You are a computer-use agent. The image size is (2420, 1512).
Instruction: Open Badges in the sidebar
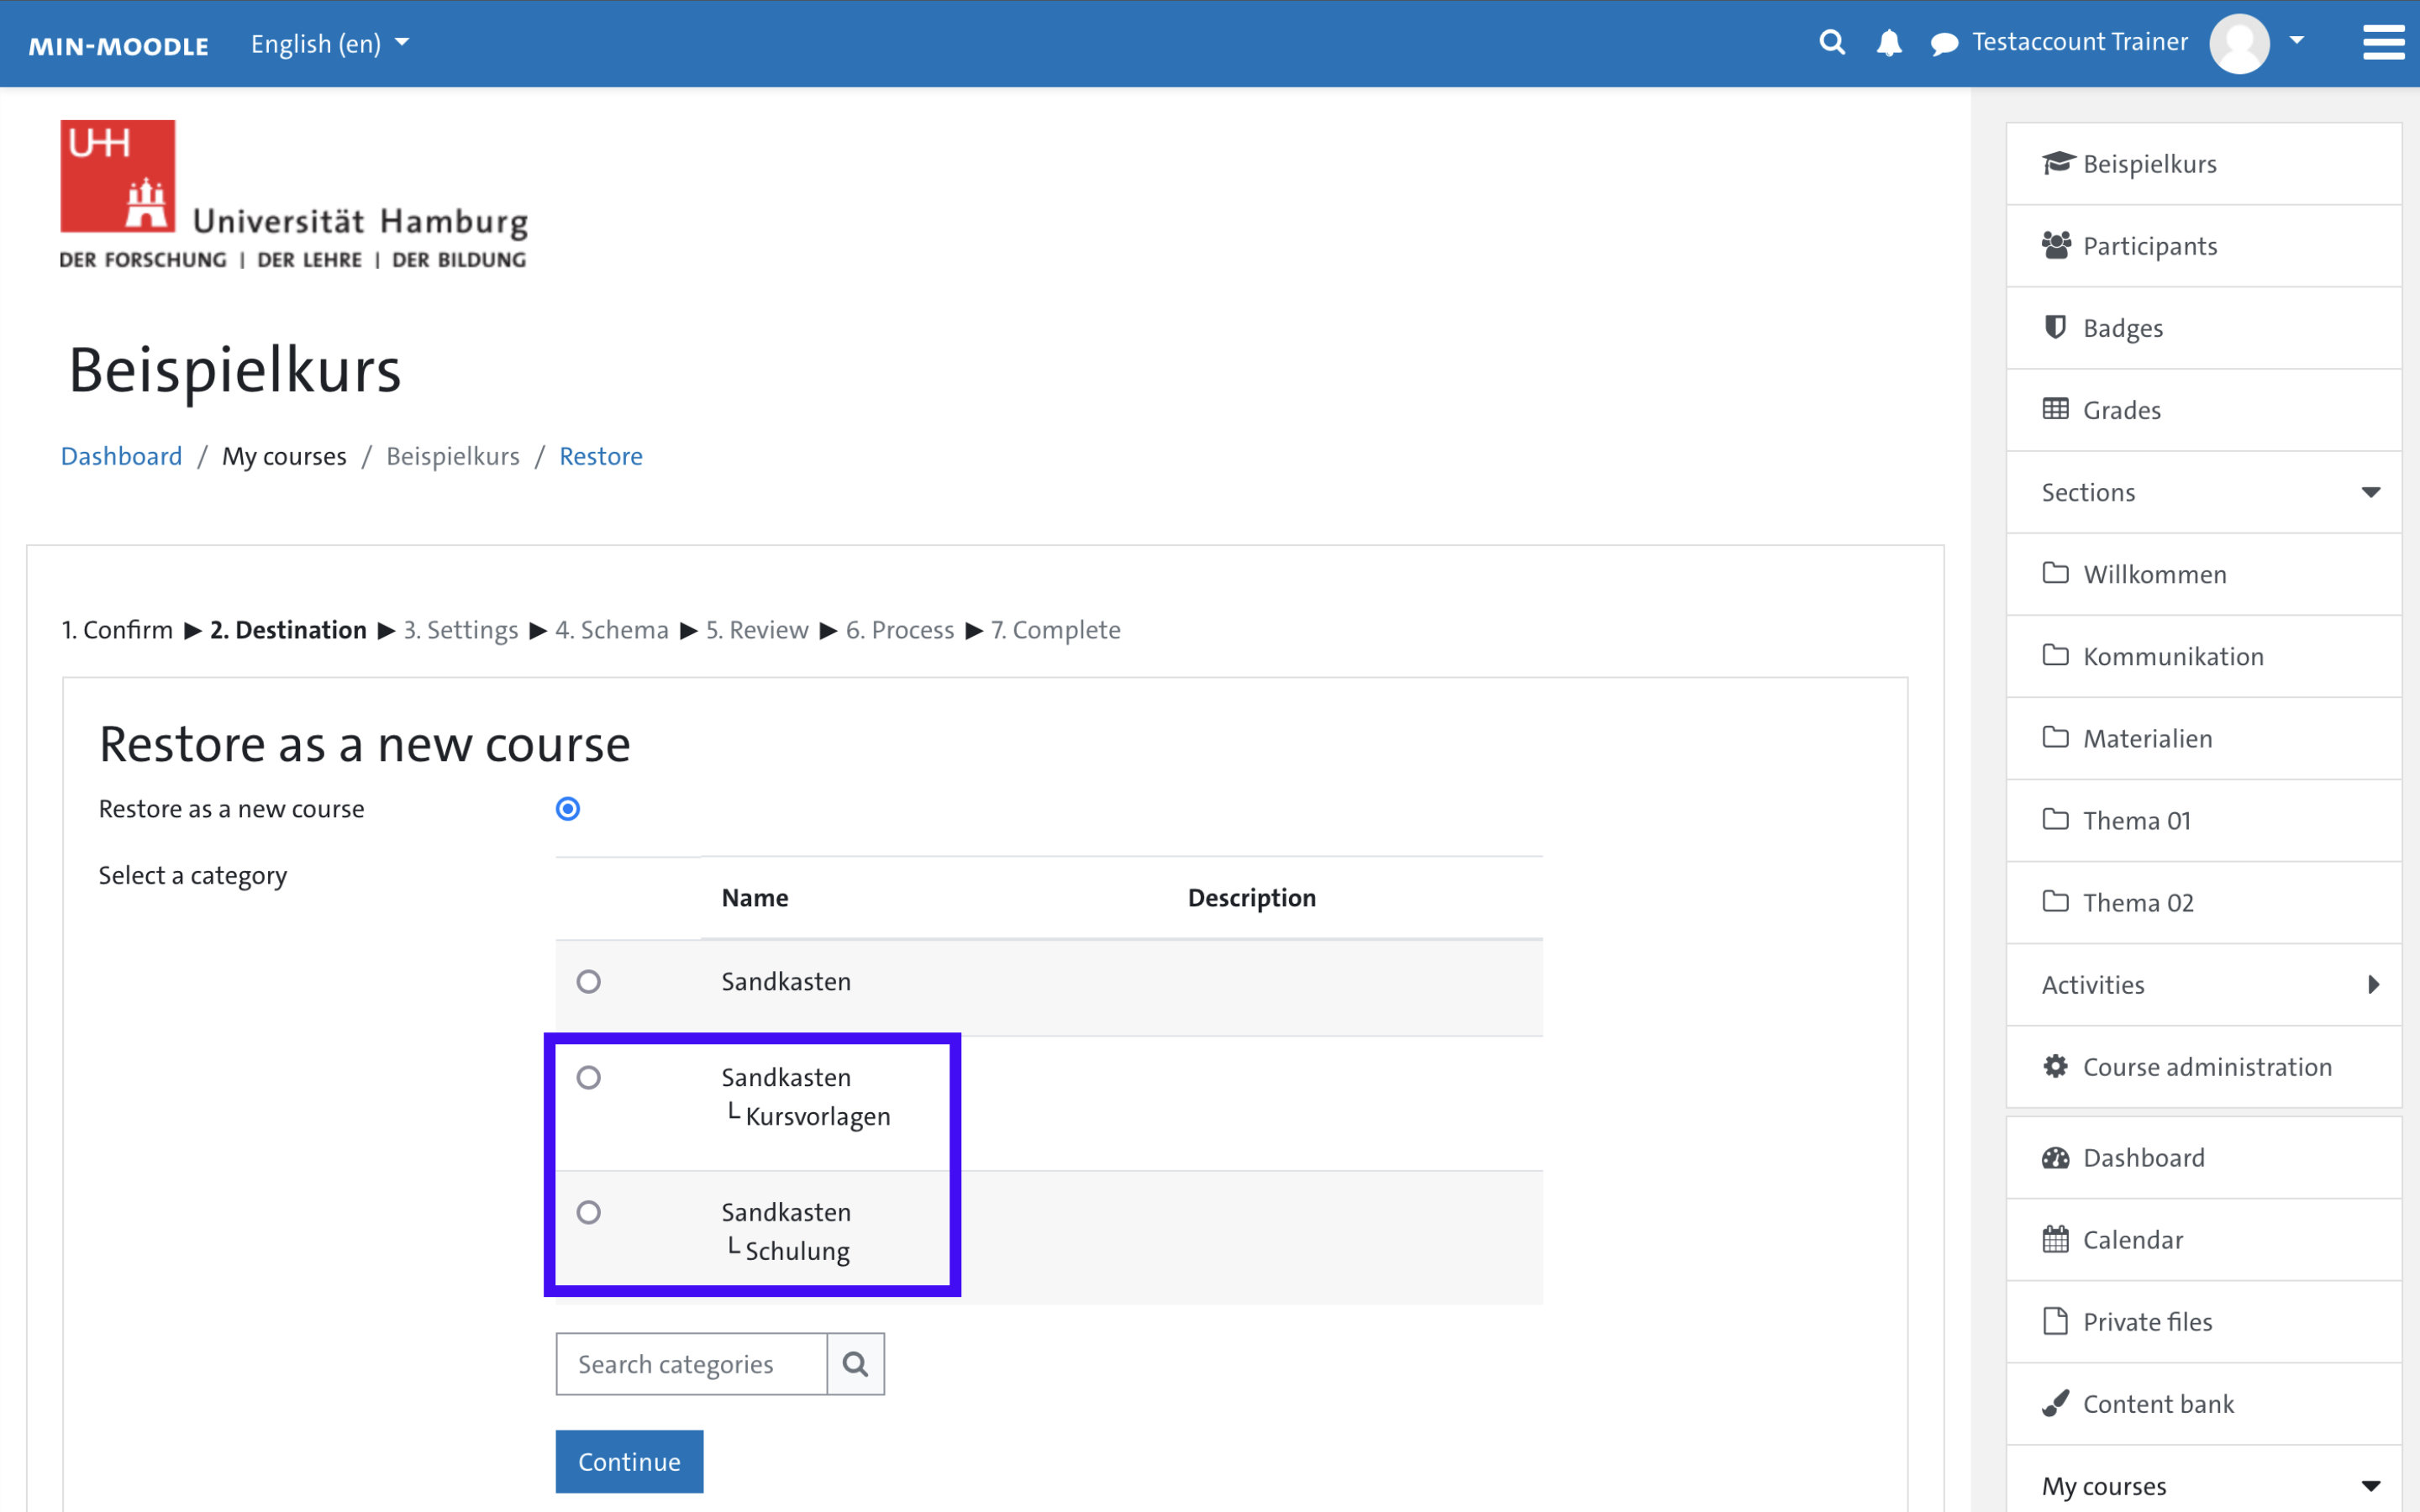tap(2204, 328)
